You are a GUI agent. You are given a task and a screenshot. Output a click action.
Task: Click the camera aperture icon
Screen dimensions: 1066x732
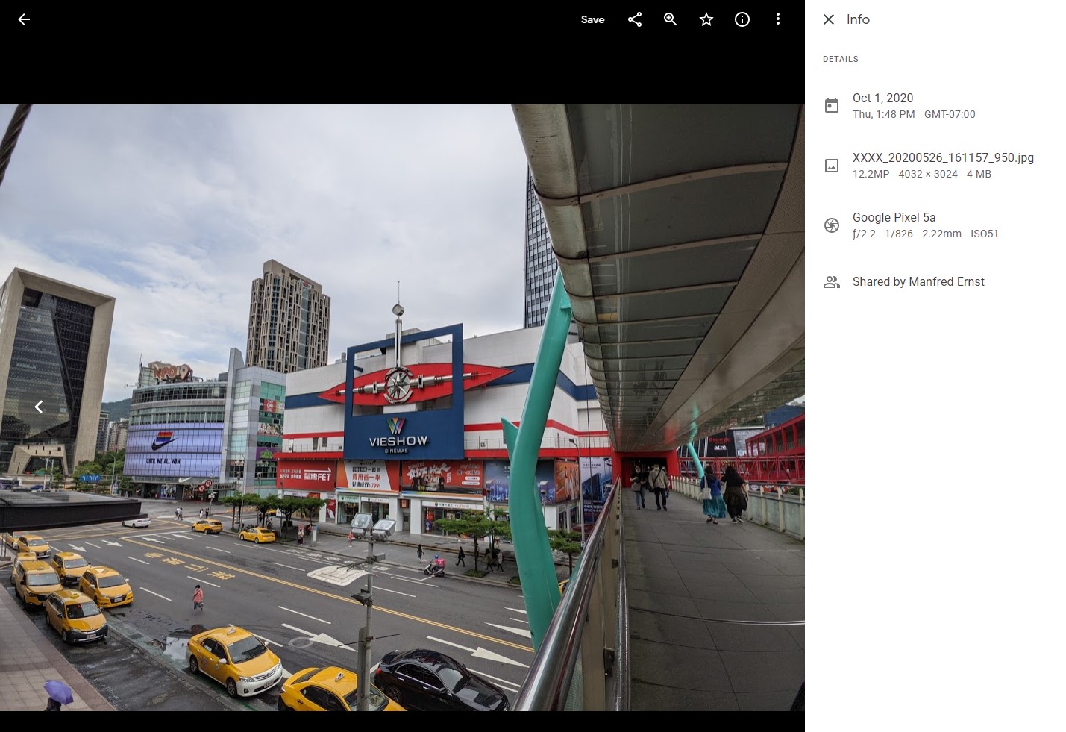pos(832,225)
